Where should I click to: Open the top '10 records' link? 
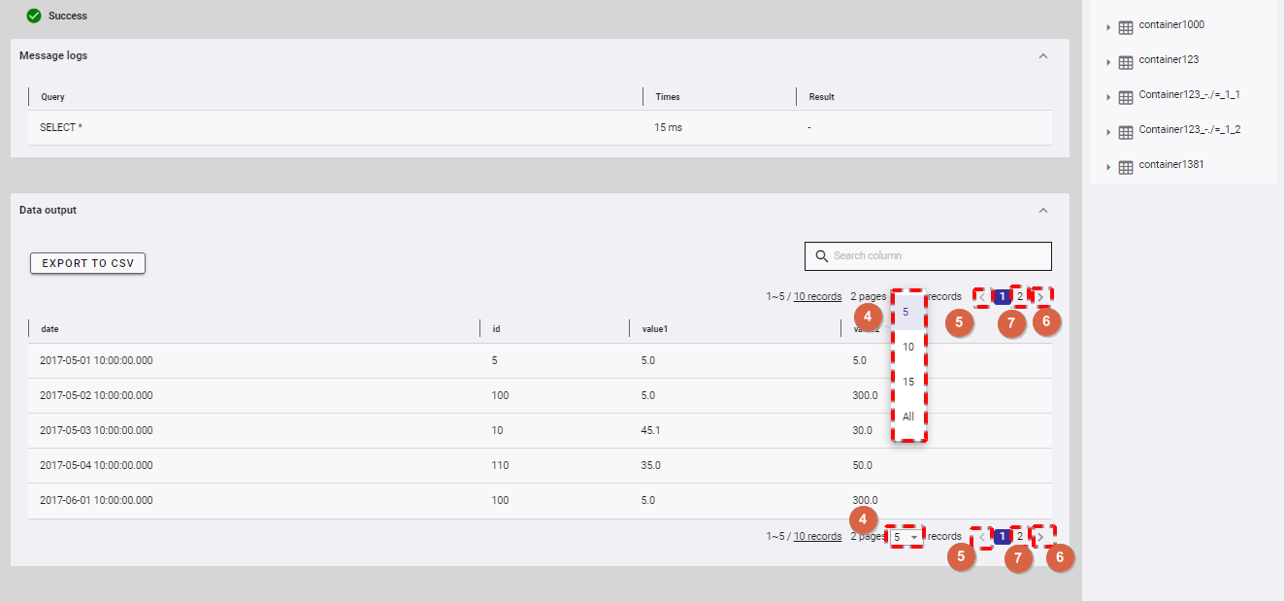pyautogui.click(x=817, y=296)
